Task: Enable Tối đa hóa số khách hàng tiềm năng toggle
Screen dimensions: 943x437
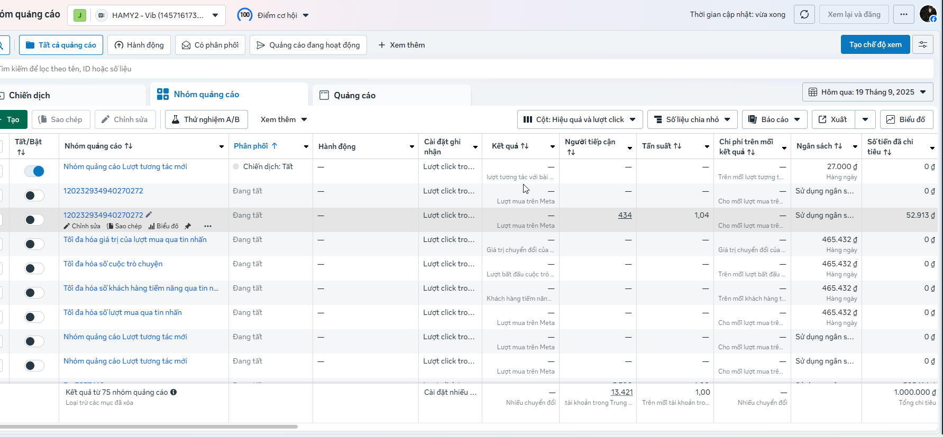Action: pyautogui.click(x=34, y=292)
